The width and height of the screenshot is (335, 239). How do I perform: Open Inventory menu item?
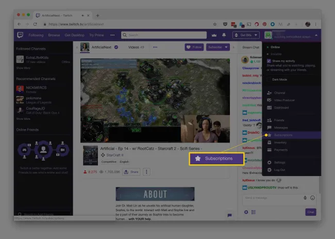pyautogui.click(x=292, y=142)
